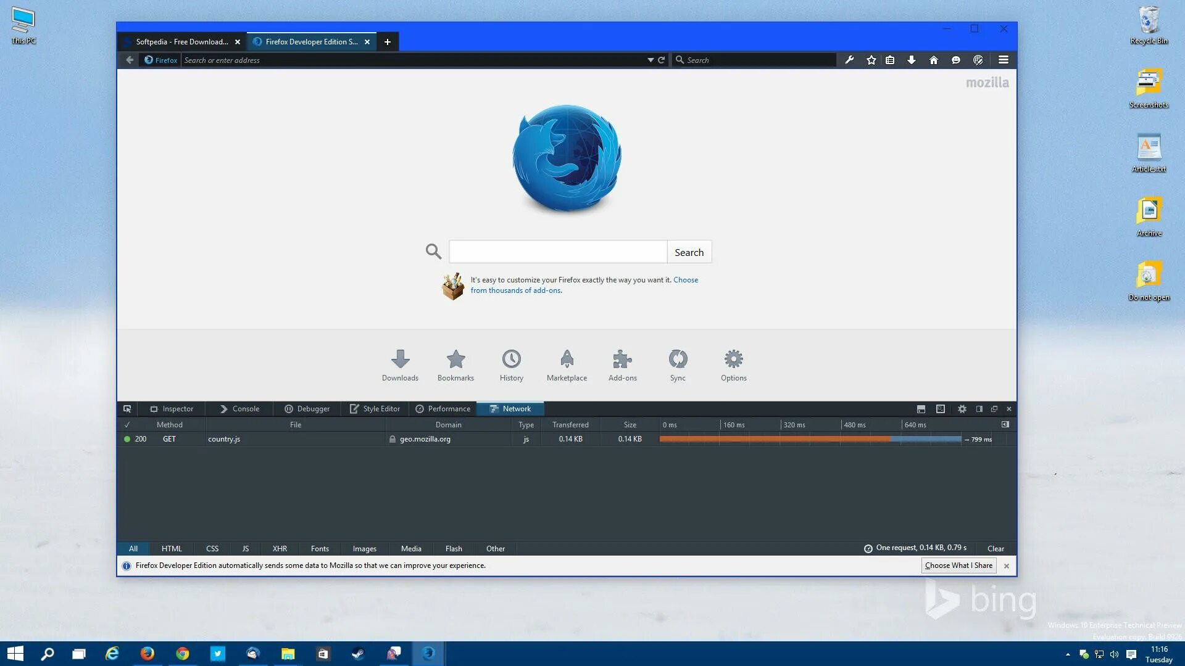Click the Choose What I Share button
The image size is (1185, 666).
(x=958, y=565)
